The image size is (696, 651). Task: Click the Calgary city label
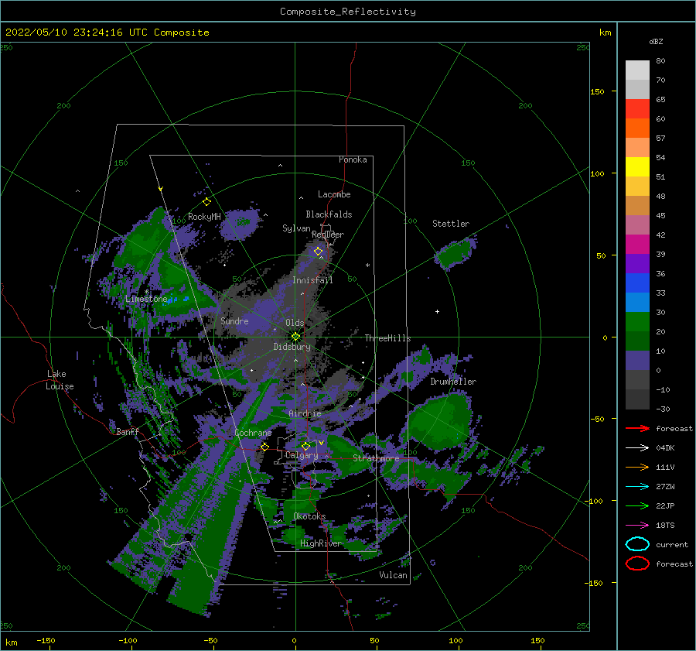pyautogui.click(x=302, y=455)
